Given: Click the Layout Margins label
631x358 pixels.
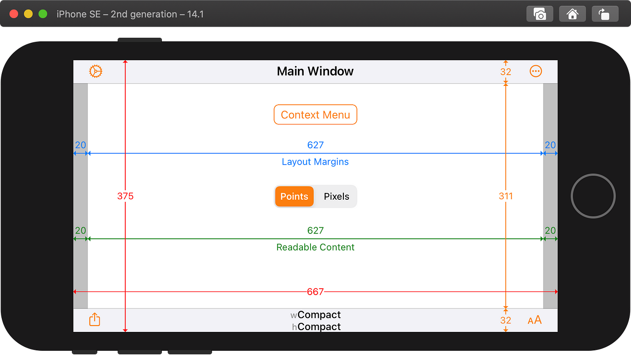Looking at the screenshot, I should tap(315, 162).
